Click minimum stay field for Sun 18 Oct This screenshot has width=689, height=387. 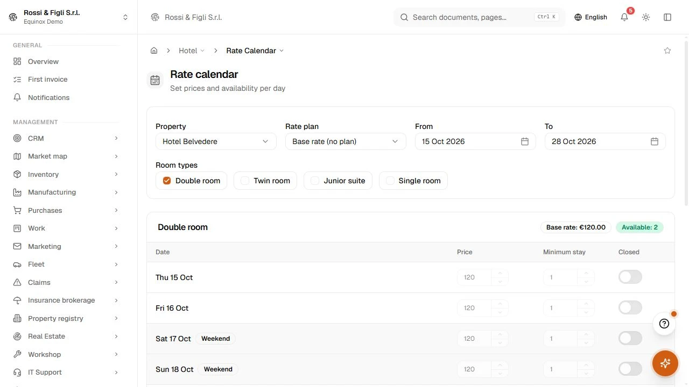click(561, 369)
